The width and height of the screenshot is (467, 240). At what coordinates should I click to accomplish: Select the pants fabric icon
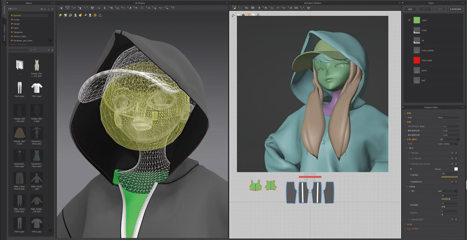coord(417,70)
